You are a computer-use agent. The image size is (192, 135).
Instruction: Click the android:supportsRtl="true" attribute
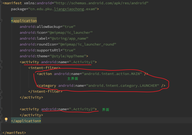47,50
